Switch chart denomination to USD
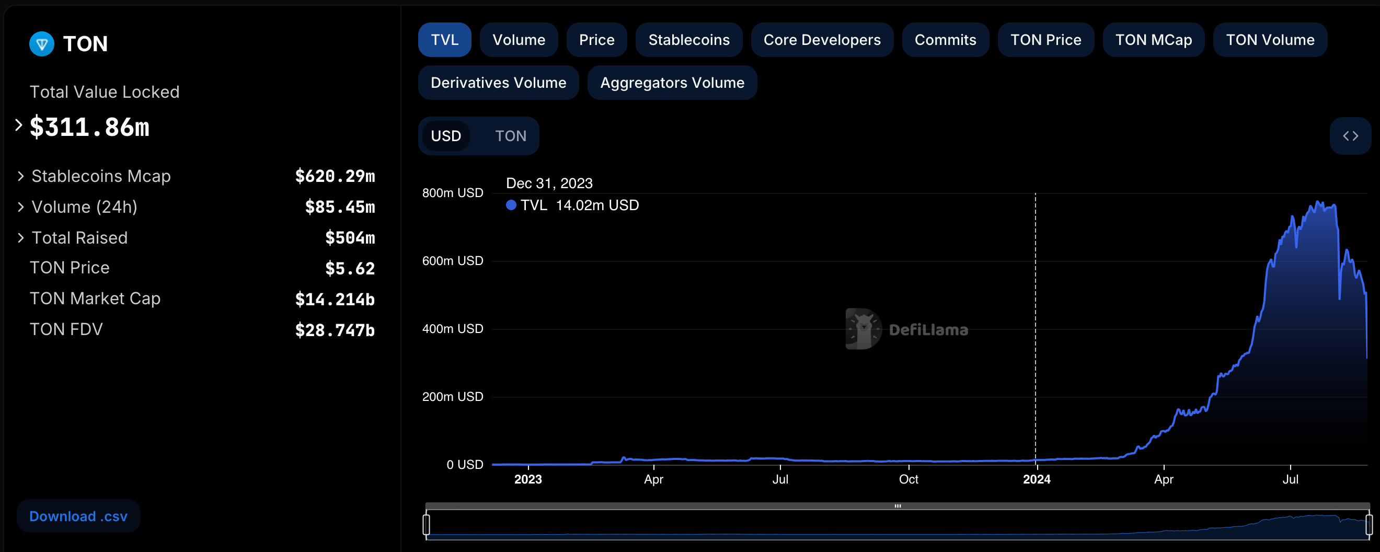 coord(446,136)
